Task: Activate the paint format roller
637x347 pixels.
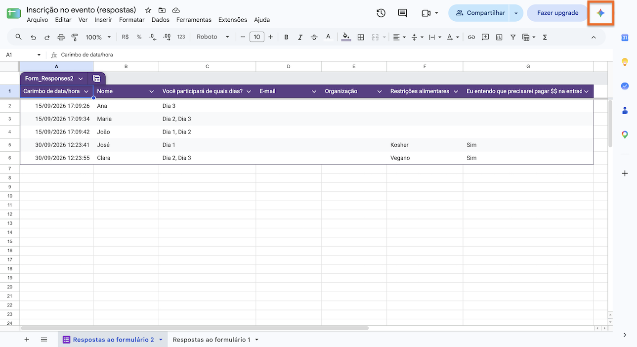Action: [75, 37]
